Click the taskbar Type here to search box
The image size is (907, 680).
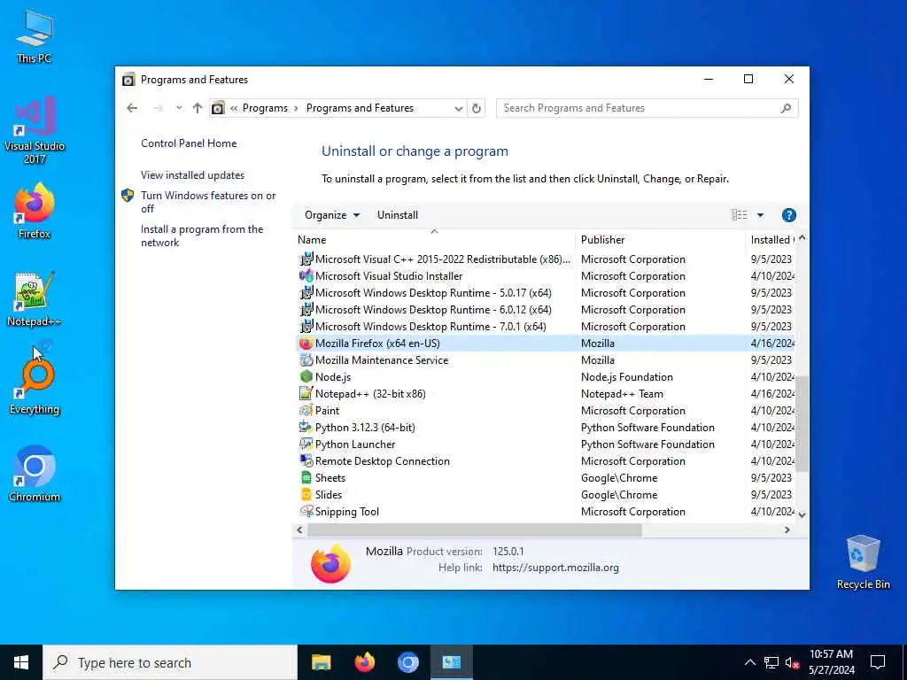(170, 662)
